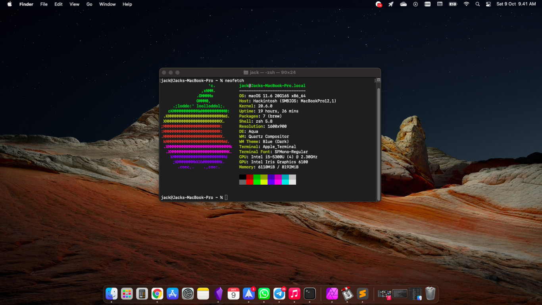This screenshot has height=305, width=542.
Task: Check battery charging status in menu bar
Action: tap(453, 4)
